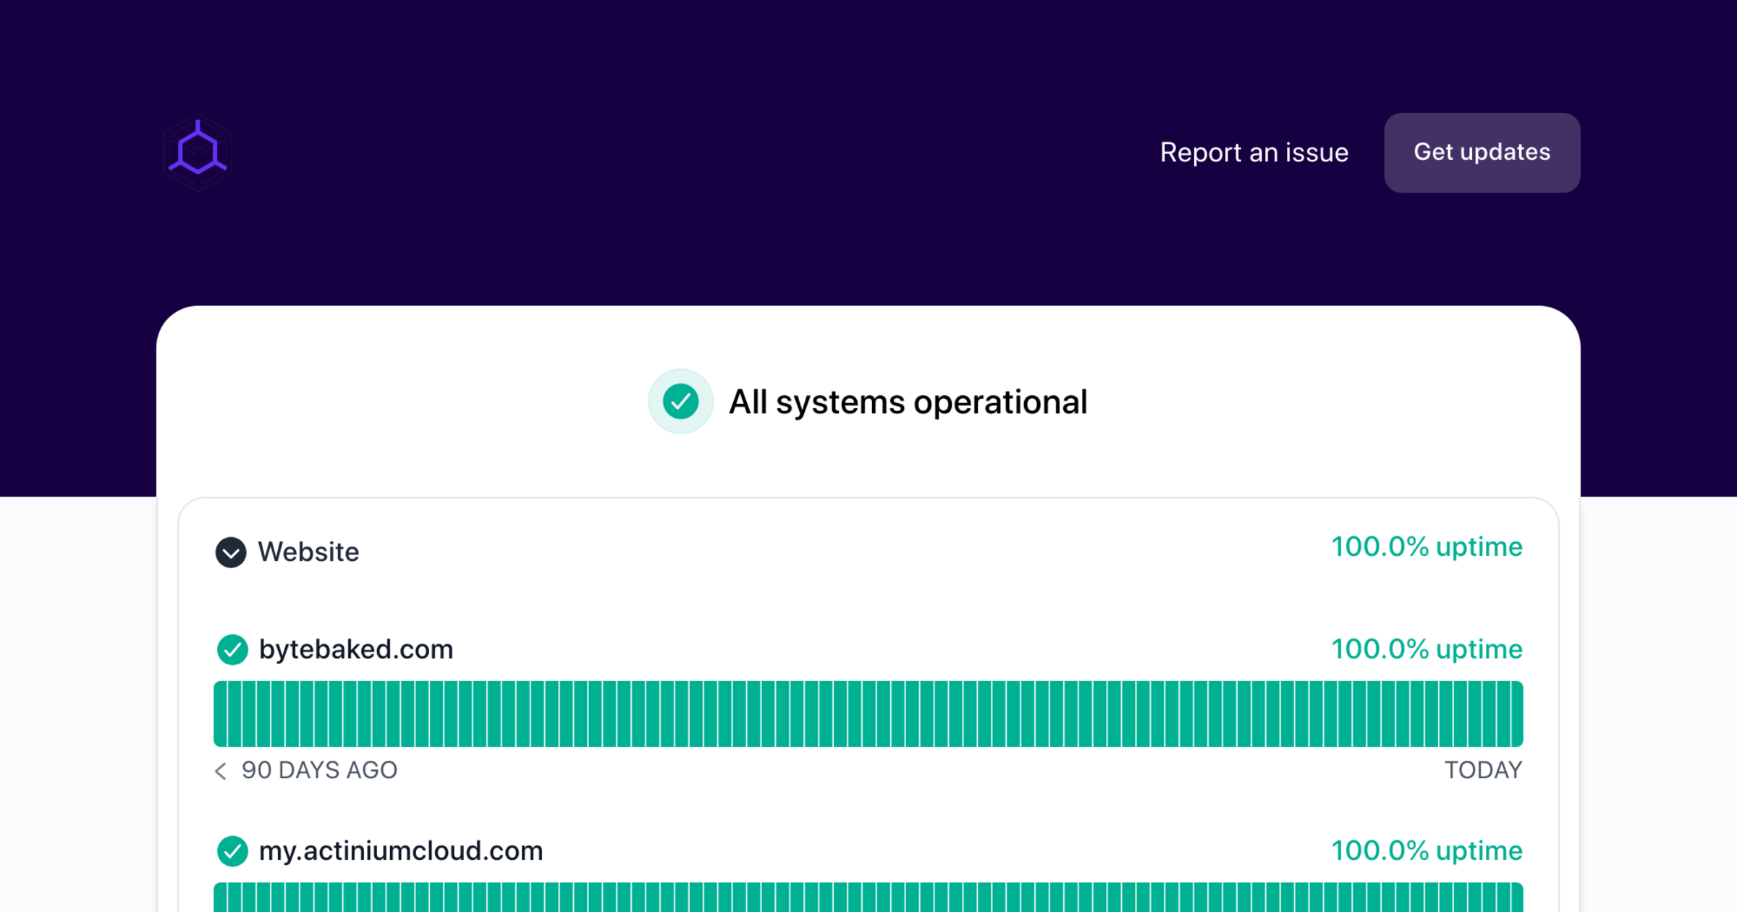Click the 100.0% uptime link for Website

tap(1427, 548)
